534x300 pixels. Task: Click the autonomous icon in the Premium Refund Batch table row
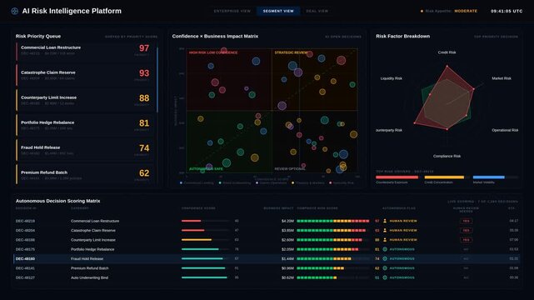click(x=385, y=268)
